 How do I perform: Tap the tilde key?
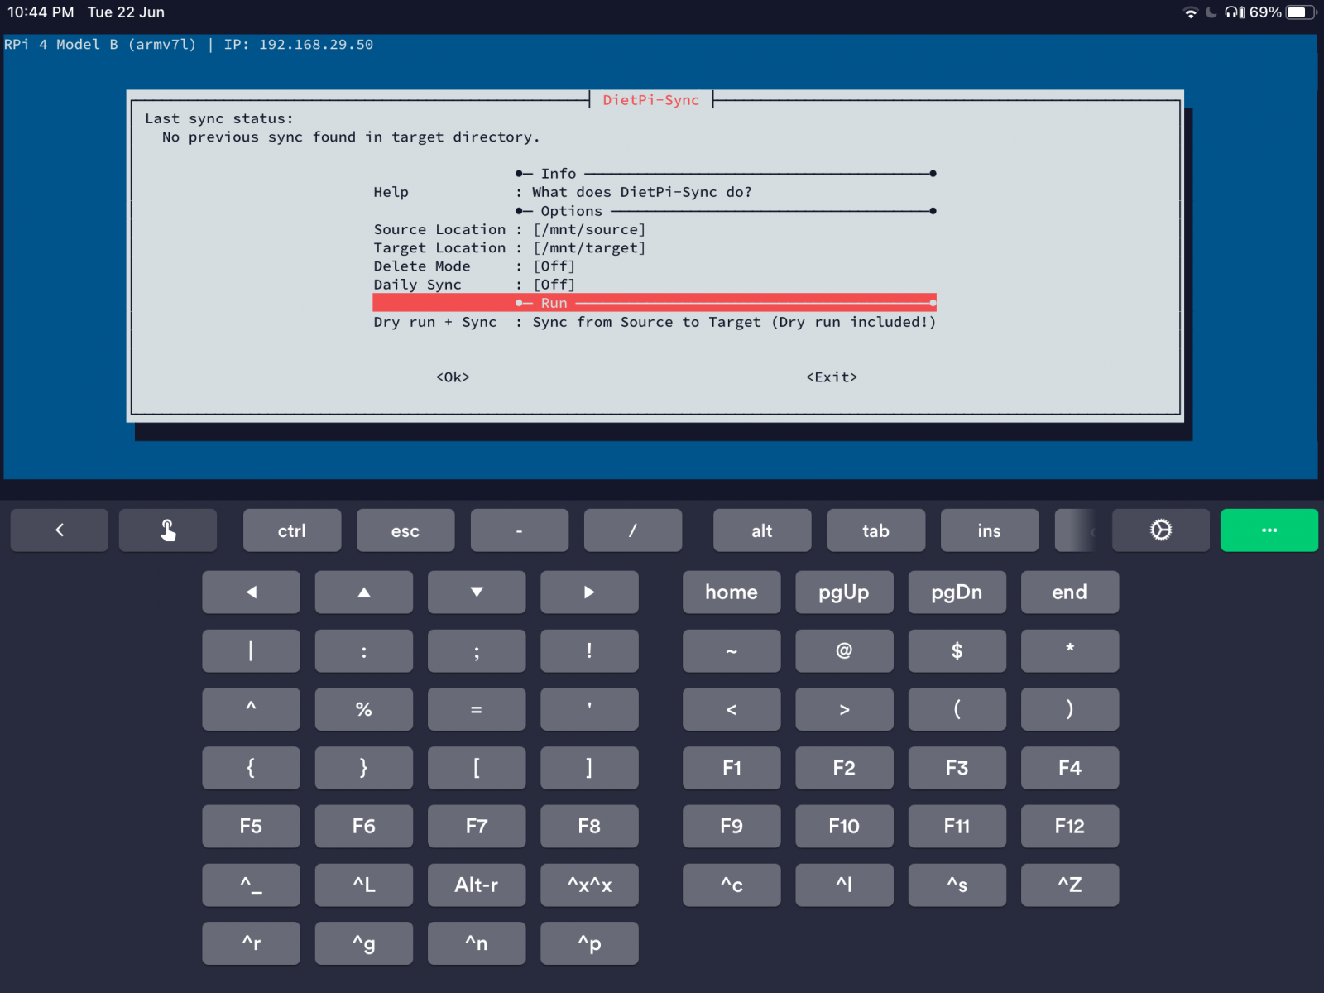point(732,651)
